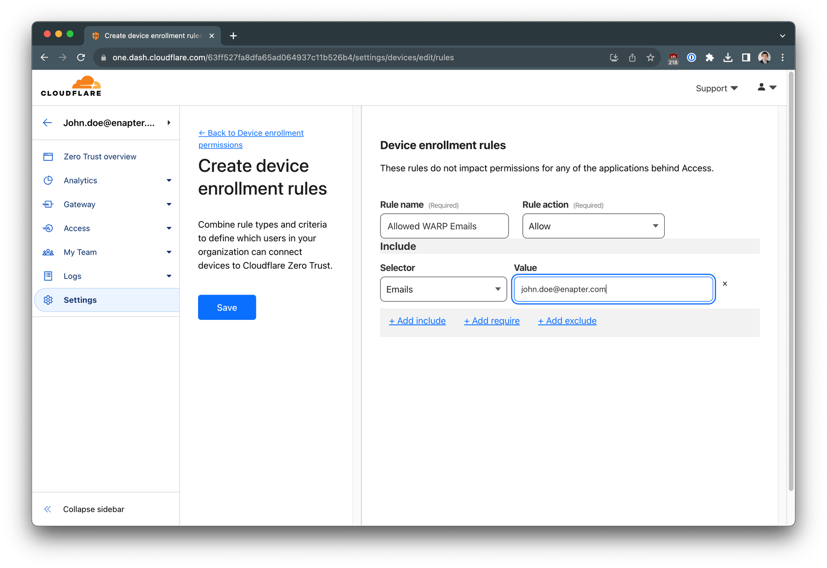Open the browser profile avatar
The width and height of the screenshot is (827, 568).
pos(764,57)
